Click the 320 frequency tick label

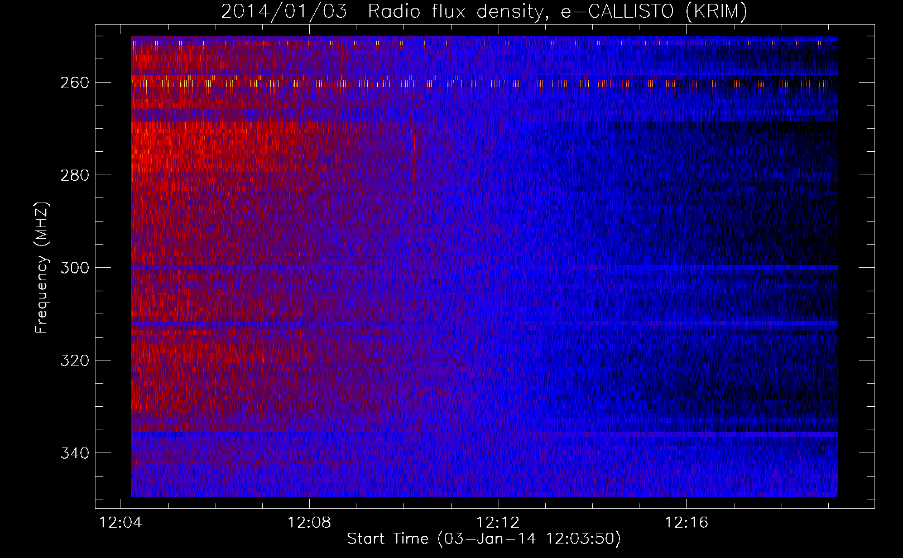(75, 360)
